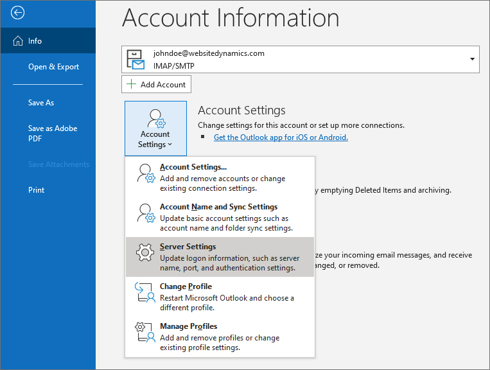Click the back arrow circle icon

[x=17, y=13]
